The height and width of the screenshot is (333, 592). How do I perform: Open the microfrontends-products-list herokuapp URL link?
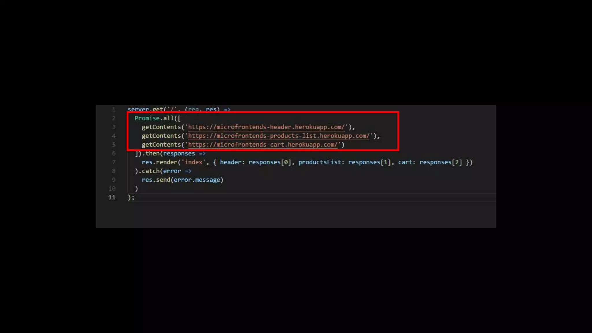click(279, 136)
